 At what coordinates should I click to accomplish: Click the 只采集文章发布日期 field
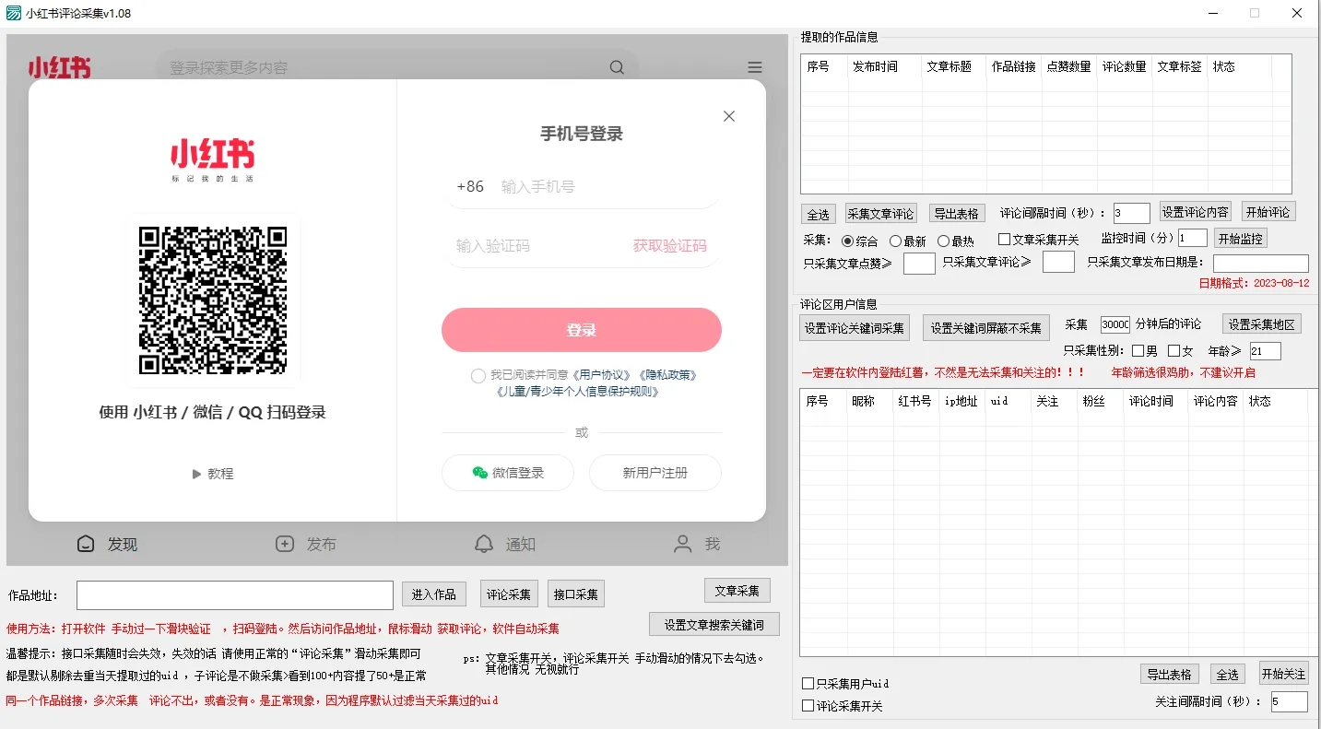pyautogui.click(x=1260, y=264)
